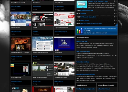128x92 pixels.
Task: Open the 11.26 Firefox blog entry
Action: click(x=86, y=10)
